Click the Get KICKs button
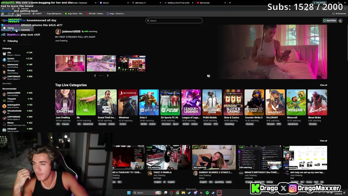 [x=330, y=21]
